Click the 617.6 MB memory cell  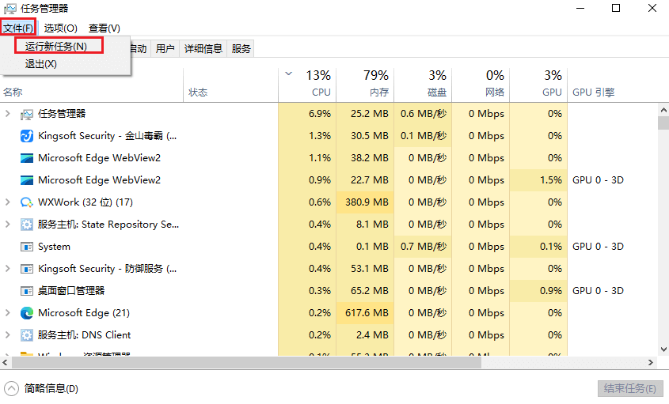(x=365, y=313)
